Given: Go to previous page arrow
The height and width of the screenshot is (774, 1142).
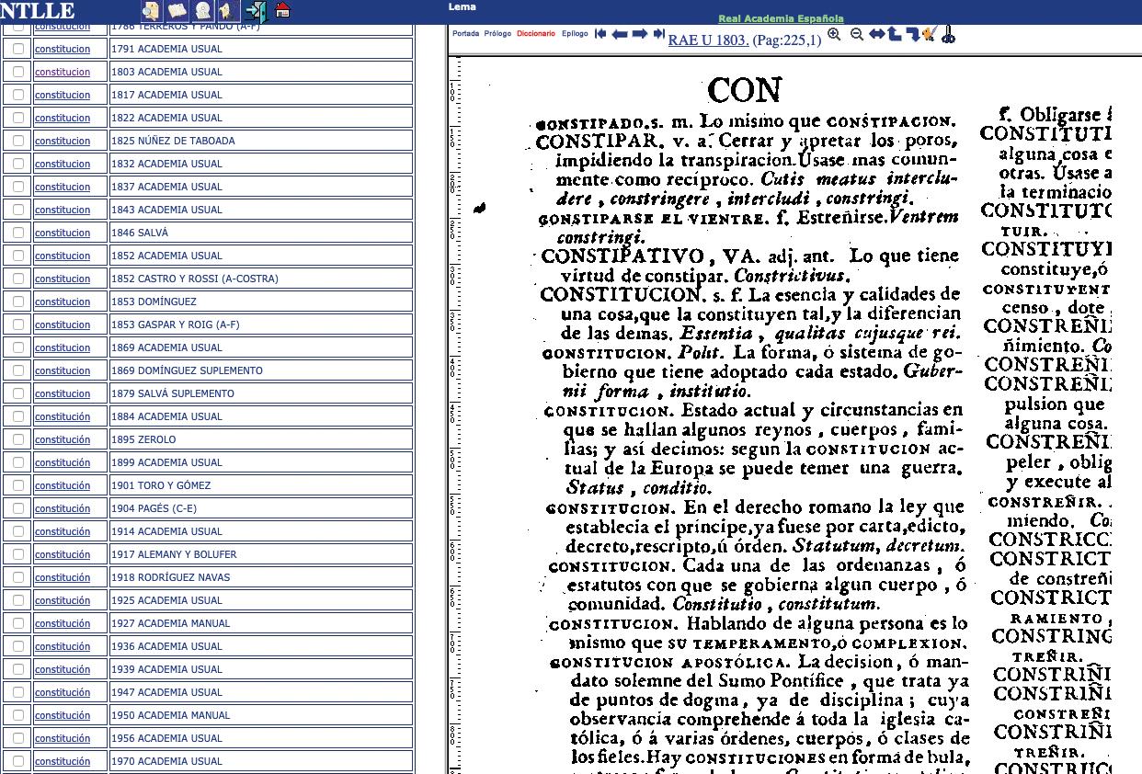Looking at the screenshot, I should tap(620, 35).
